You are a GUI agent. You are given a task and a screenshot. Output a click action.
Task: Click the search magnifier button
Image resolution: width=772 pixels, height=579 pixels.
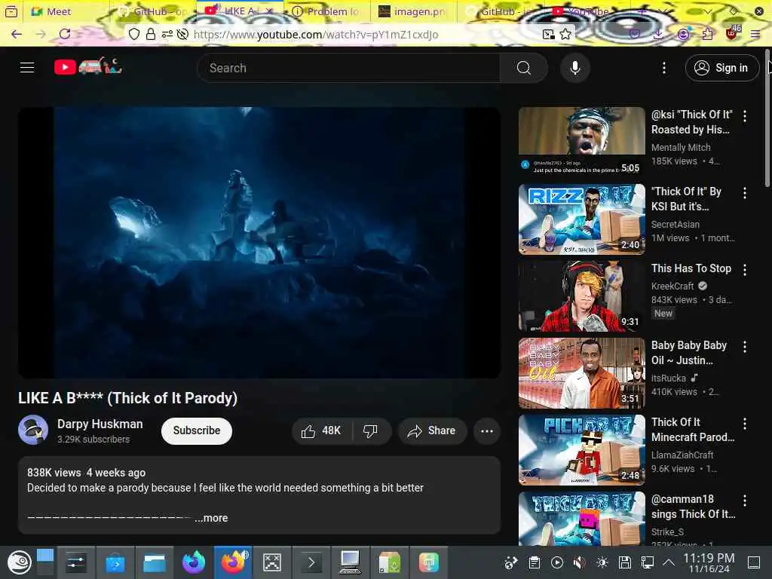click(x=523, y=68)
